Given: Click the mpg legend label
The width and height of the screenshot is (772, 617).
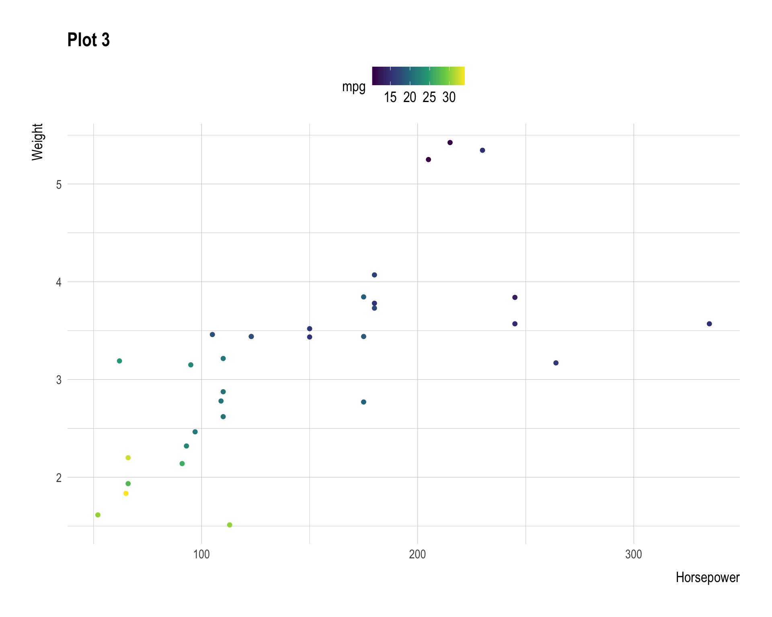Looking at the screenshot, I should pos(353,87).
